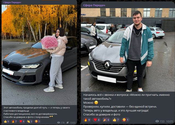Click the heart reaction with 6 on left post

[x=22, y=121]
